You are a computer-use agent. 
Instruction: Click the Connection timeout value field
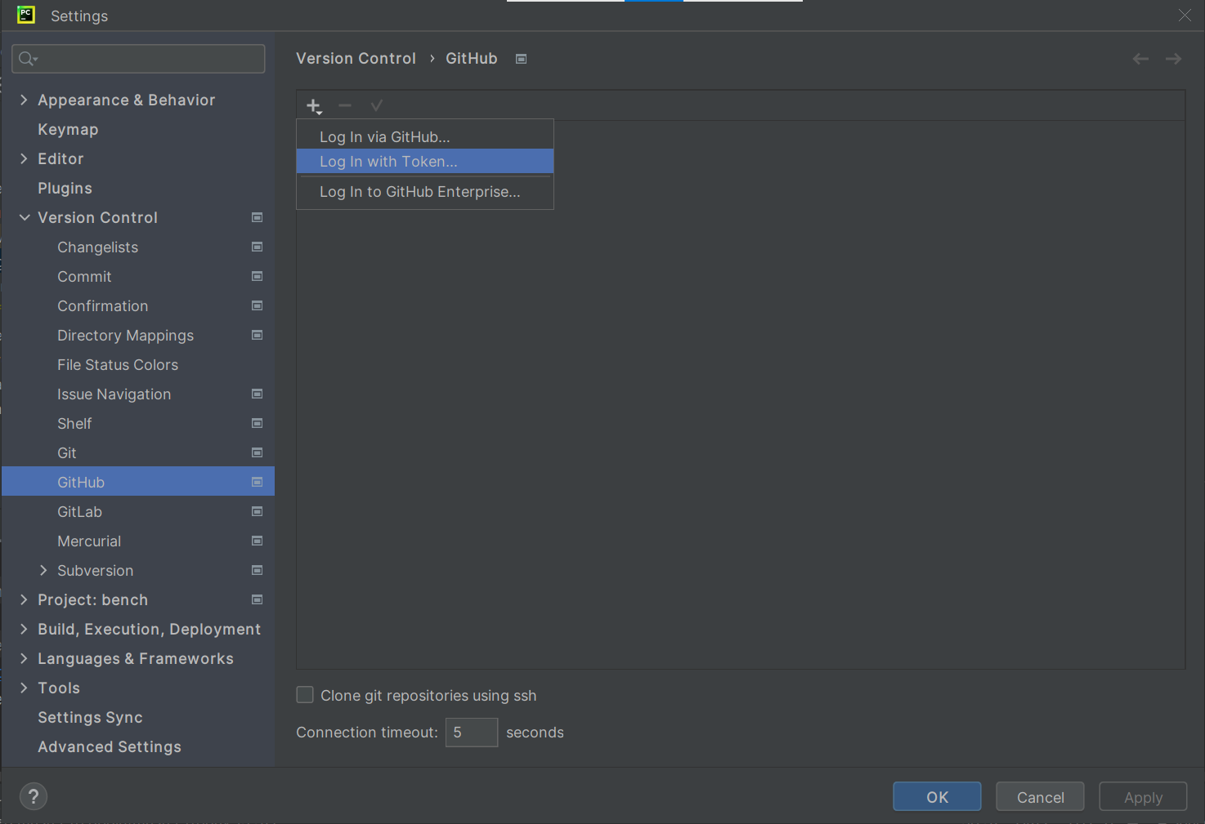472,732
